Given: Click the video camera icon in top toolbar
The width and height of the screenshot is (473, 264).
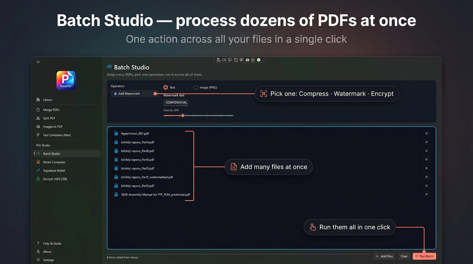Looking at the screenshot, I should 224,60.
